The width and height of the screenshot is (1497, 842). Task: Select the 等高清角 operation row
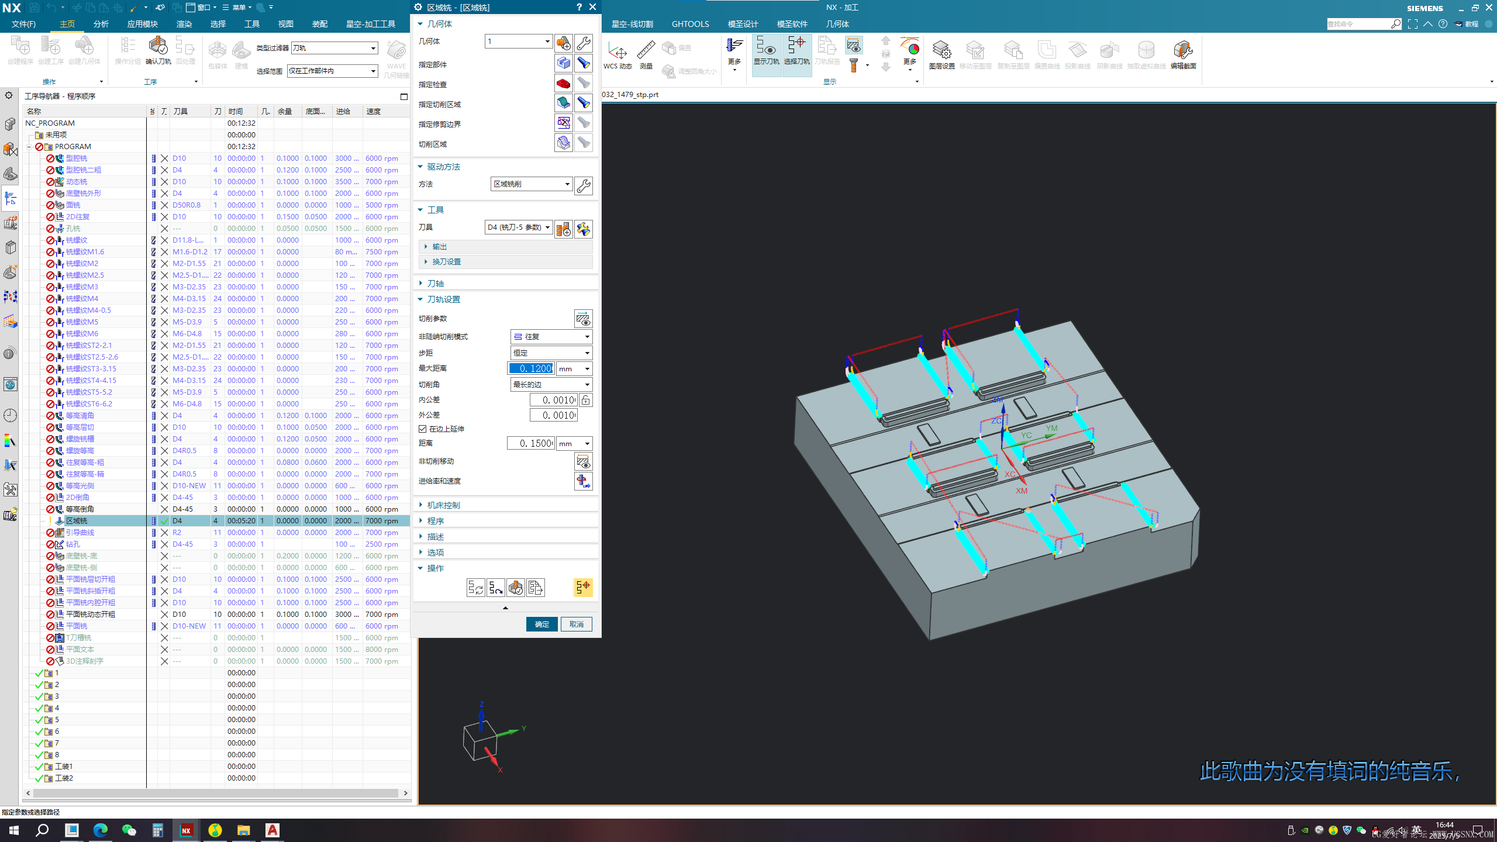(216, 416)
